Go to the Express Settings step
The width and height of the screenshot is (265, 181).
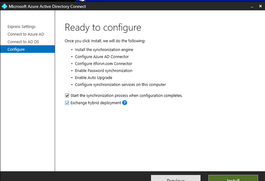(21, 27)
